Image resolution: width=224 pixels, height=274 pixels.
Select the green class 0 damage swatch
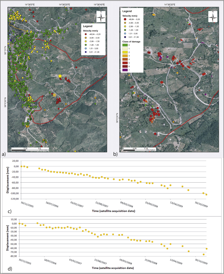125,45
